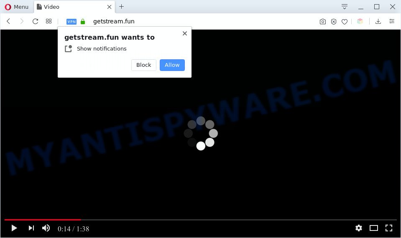Toggle the VPN badge
Screen dimensions: 401x238
click(72, 22)
